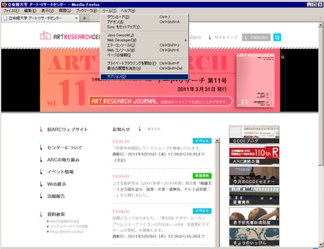This screenshot has height=249, width=324.
Task: Click the page vertical scrollbar thumb
Action: click(x=321, y=96)
